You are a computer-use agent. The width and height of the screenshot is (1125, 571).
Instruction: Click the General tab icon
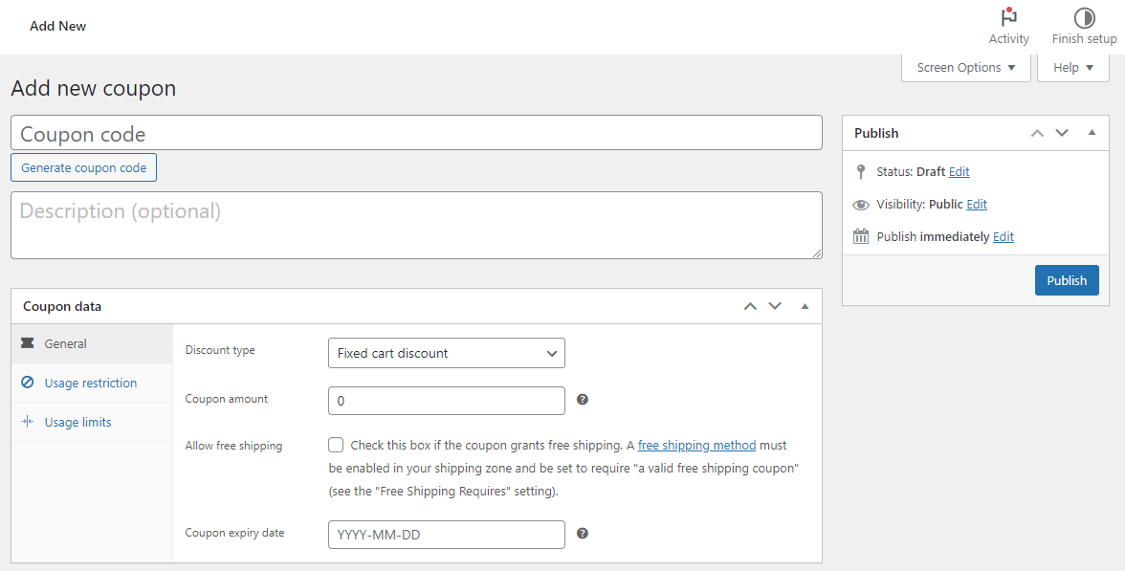click(27, 342)
